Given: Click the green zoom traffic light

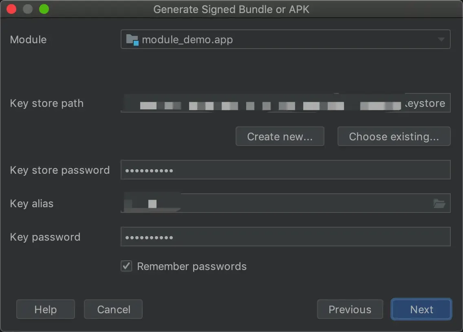Looking at the screenshot, I should click(43, 9).
